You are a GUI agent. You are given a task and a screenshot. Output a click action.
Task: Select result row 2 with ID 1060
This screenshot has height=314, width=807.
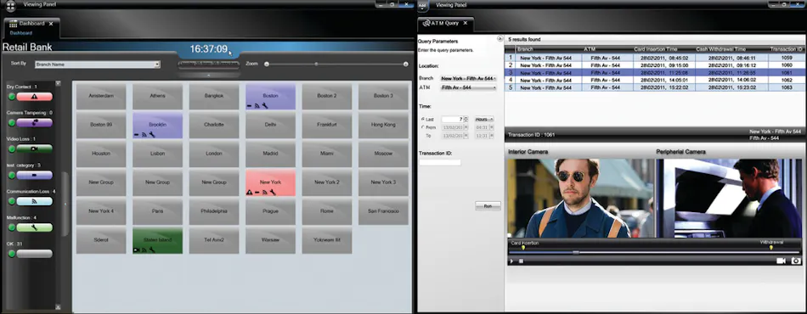[x=656, y=65]
